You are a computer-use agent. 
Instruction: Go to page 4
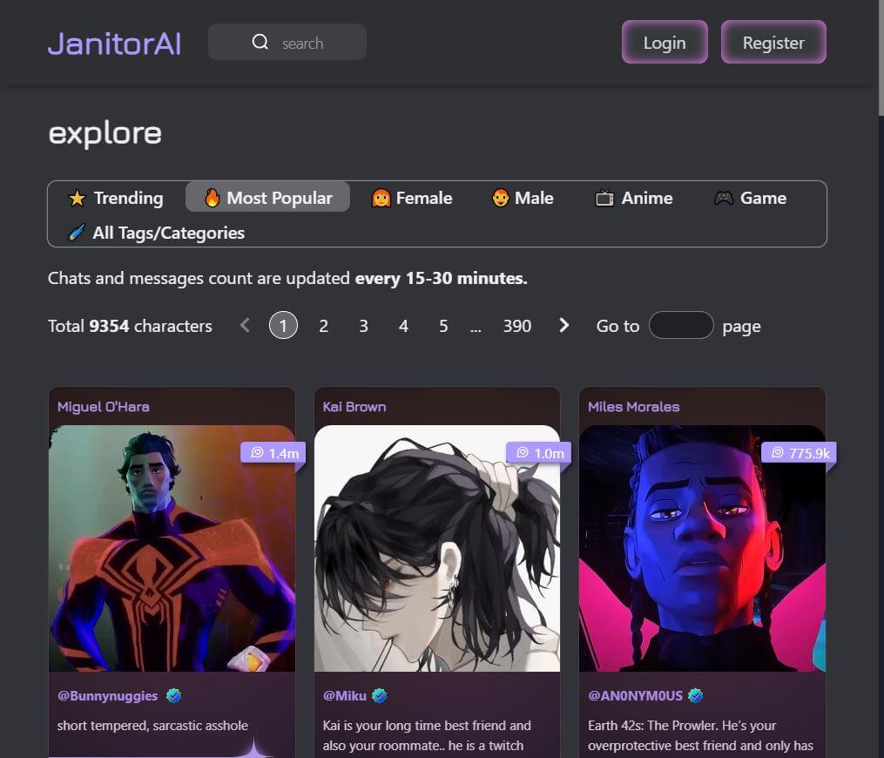[403, 326]
